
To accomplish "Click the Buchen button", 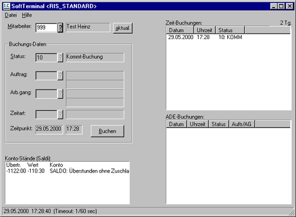I will tap(107, 131).
